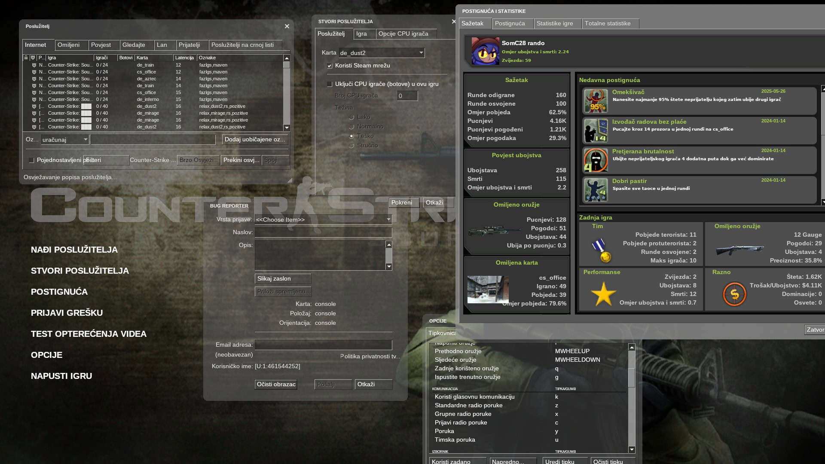Check the Pojednostavljeni popis checkbox
The width and height of the screenshot is (825, 464).
pos(31,160)
